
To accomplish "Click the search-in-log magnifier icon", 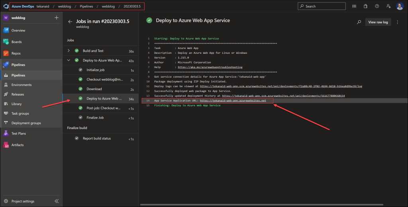I will 359,22.
